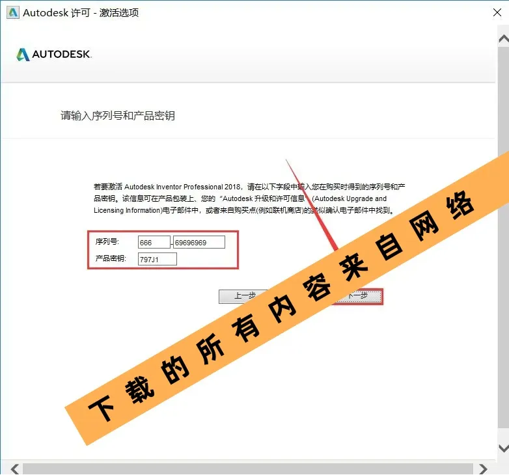Click the Autodesk logo in header
Viewport: 509px width, 475px height.
click(54, 54)
